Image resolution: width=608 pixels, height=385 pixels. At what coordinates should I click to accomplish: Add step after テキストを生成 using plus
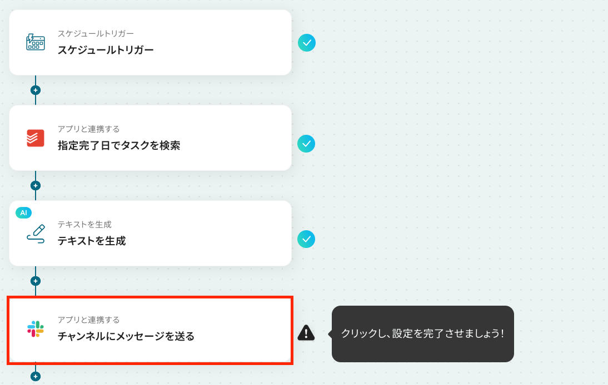pos(35,281)
